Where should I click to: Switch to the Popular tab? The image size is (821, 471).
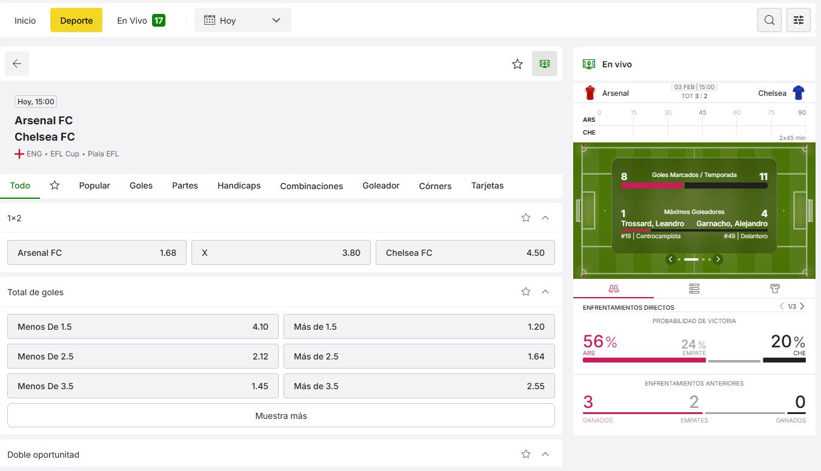click(95, 185)
